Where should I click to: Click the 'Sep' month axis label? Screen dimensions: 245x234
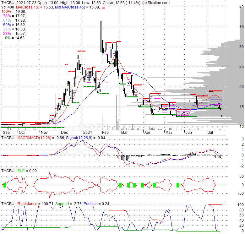click(6, 133)
